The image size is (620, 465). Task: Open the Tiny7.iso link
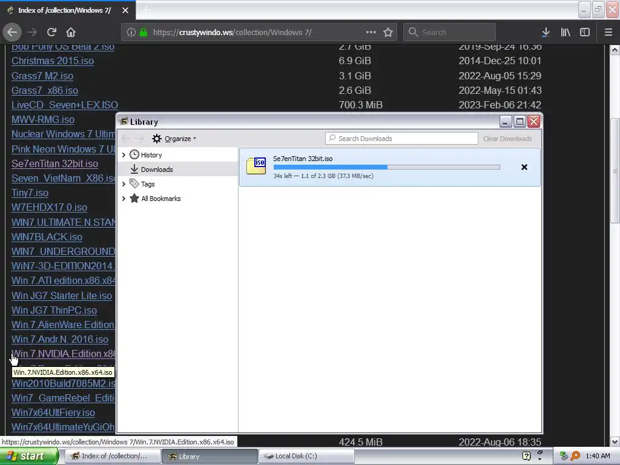point(30,193)
